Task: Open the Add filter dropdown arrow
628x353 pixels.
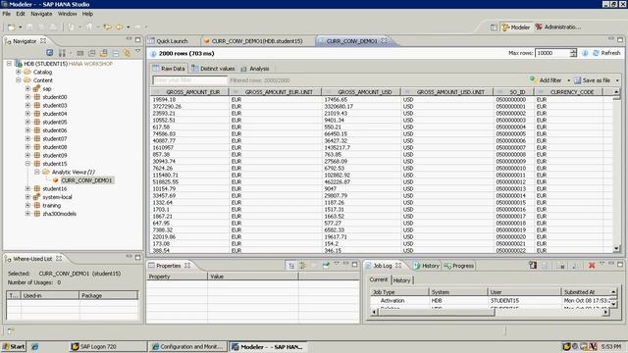Action: tap(568, 80)
